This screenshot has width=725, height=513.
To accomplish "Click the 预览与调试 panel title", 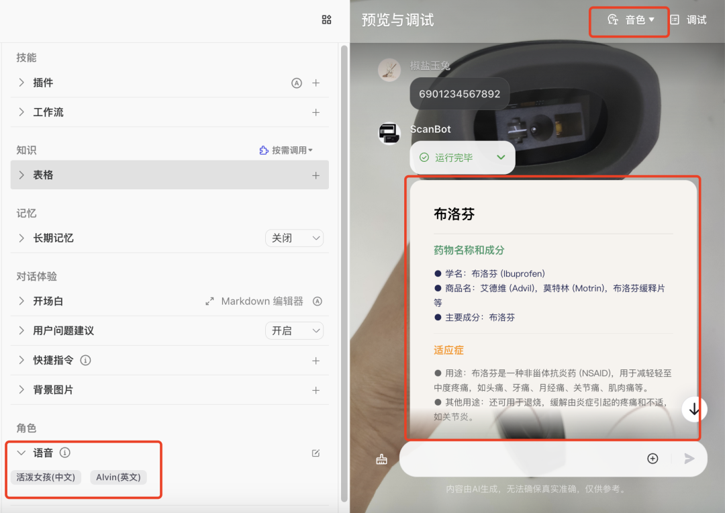I will click(x=397, y=20).
